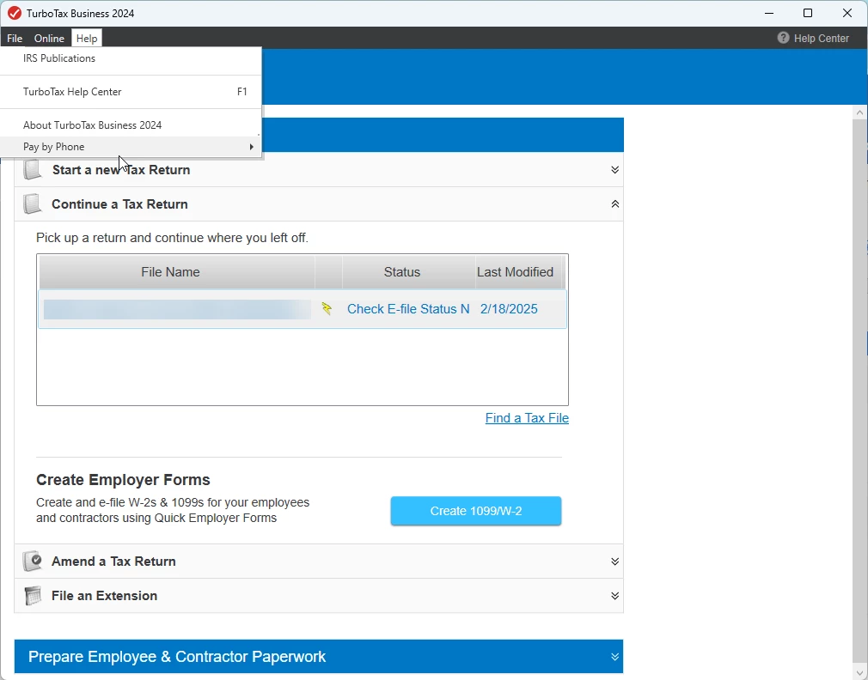Select the blurred file name in the return row
Viewport: 868px width, 680px height.
pos(177,309)
